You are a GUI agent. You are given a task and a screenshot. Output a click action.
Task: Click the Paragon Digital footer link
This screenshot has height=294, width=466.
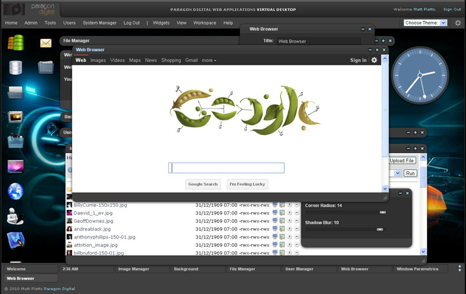(60, 288)
